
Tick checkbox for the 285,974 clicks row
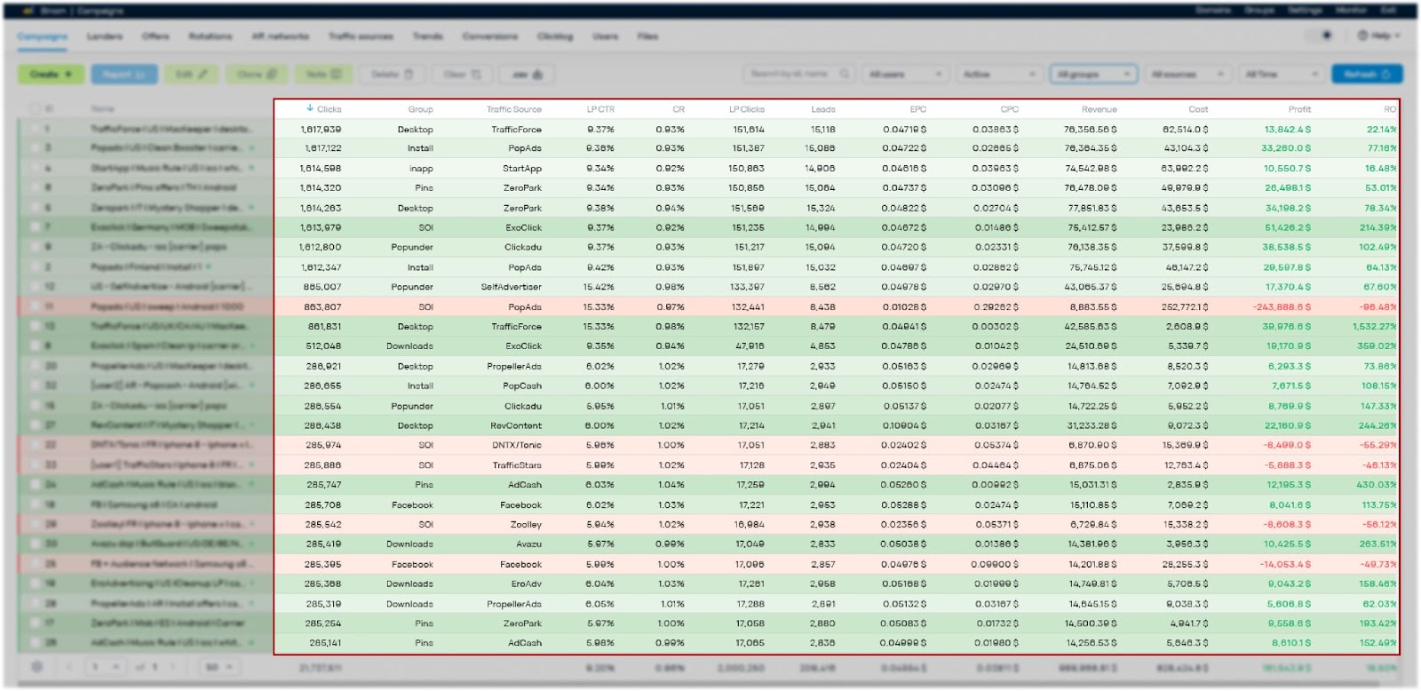coord(36,445)
